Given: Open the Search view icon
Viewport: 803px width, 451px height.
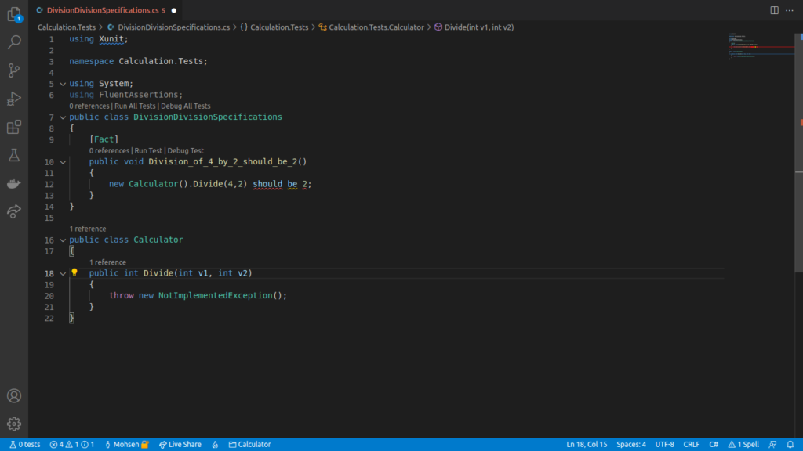Looking at the screenshot, I should tap(13, 41).
